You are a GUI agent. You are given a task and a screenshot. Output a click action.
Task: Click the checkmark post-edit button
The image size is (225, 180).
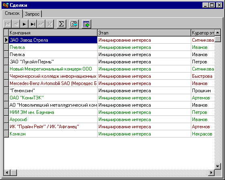41,24
